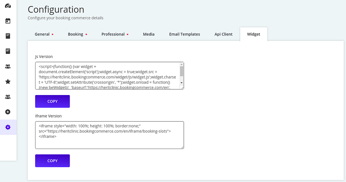The height and width of the screenshot is (182, 346).
Task: Click the Js Version label
Action: click(44, 57)
